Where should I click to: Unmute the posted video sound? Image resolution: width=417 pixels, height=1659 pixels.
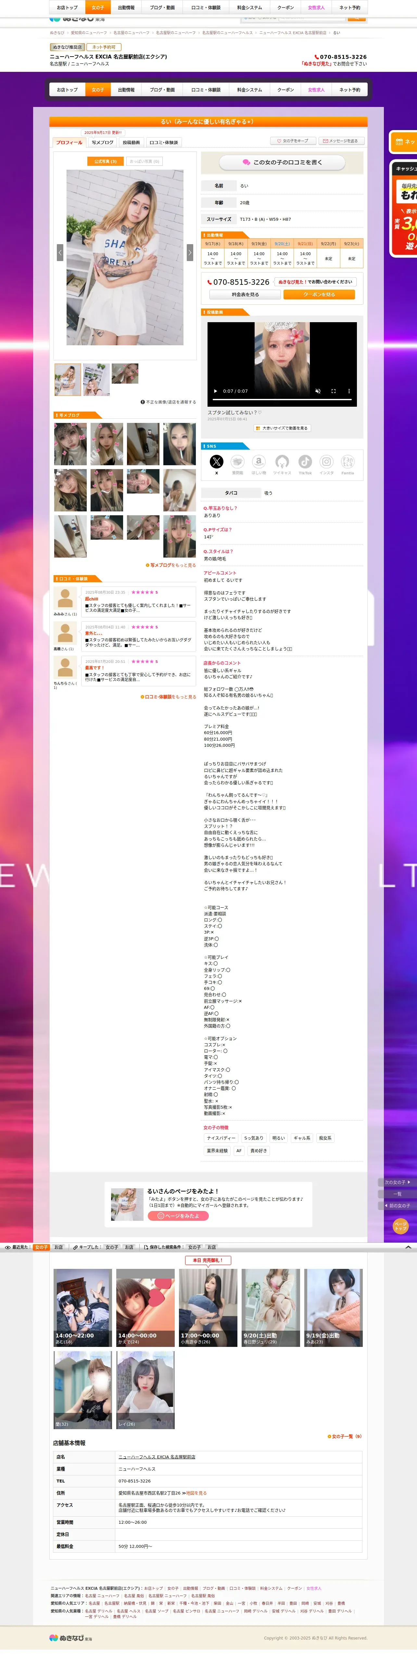click(317, 391)
